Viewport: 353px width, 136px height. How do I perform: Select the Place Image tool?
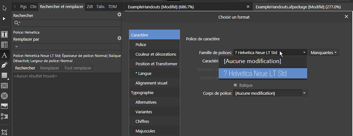(x=4, y=106)
